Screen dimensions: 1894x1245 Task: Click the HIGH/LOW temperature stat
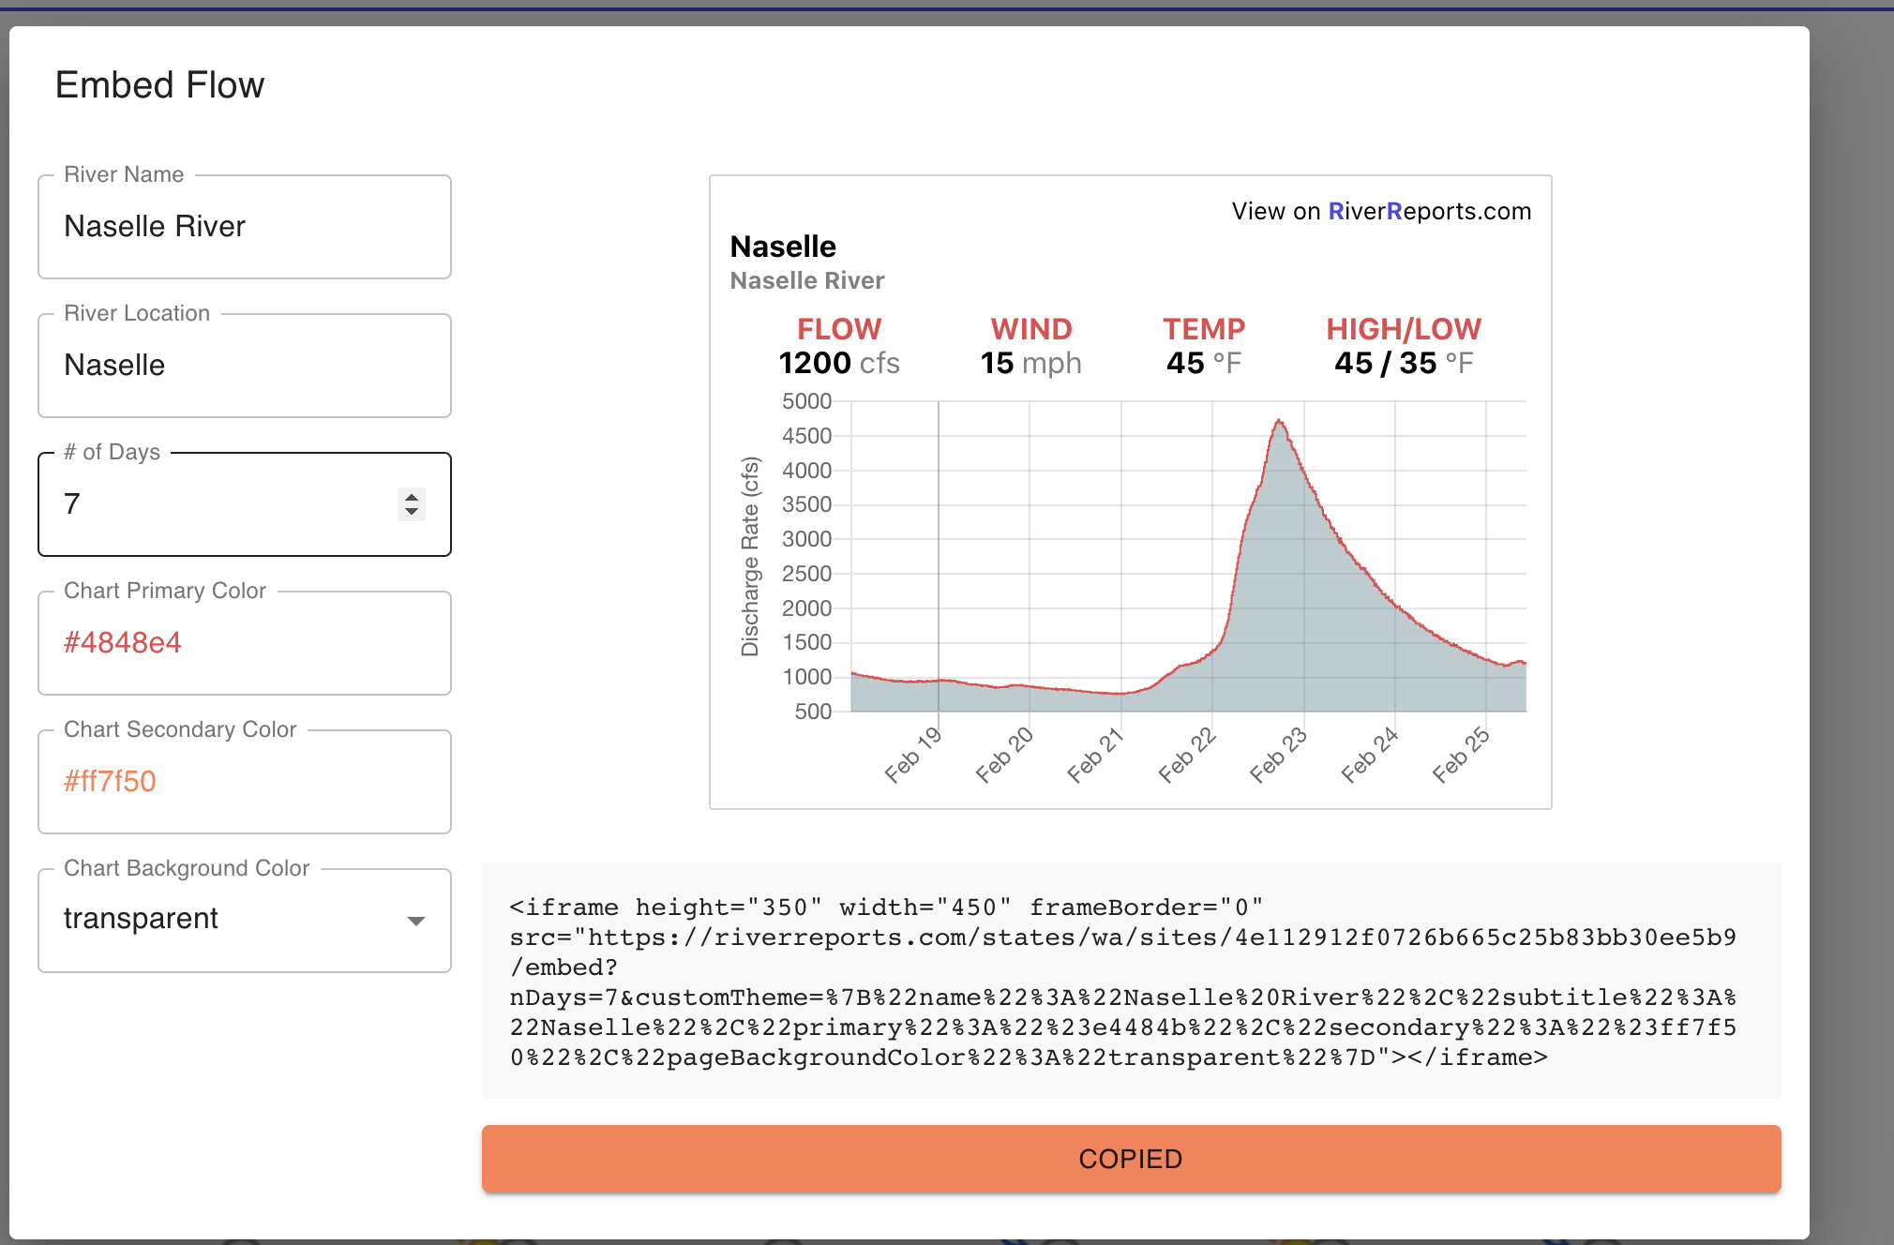click(1403, 347)
